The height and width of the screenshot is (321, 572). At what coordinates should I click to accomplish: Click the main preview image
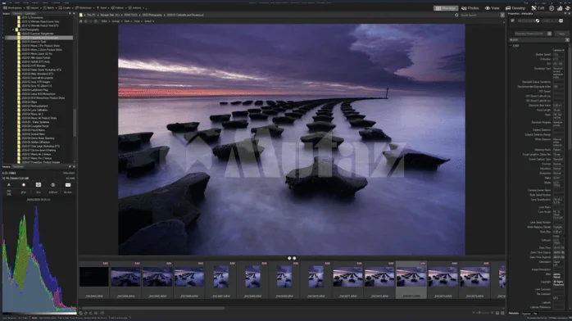(x=292, y=139)
